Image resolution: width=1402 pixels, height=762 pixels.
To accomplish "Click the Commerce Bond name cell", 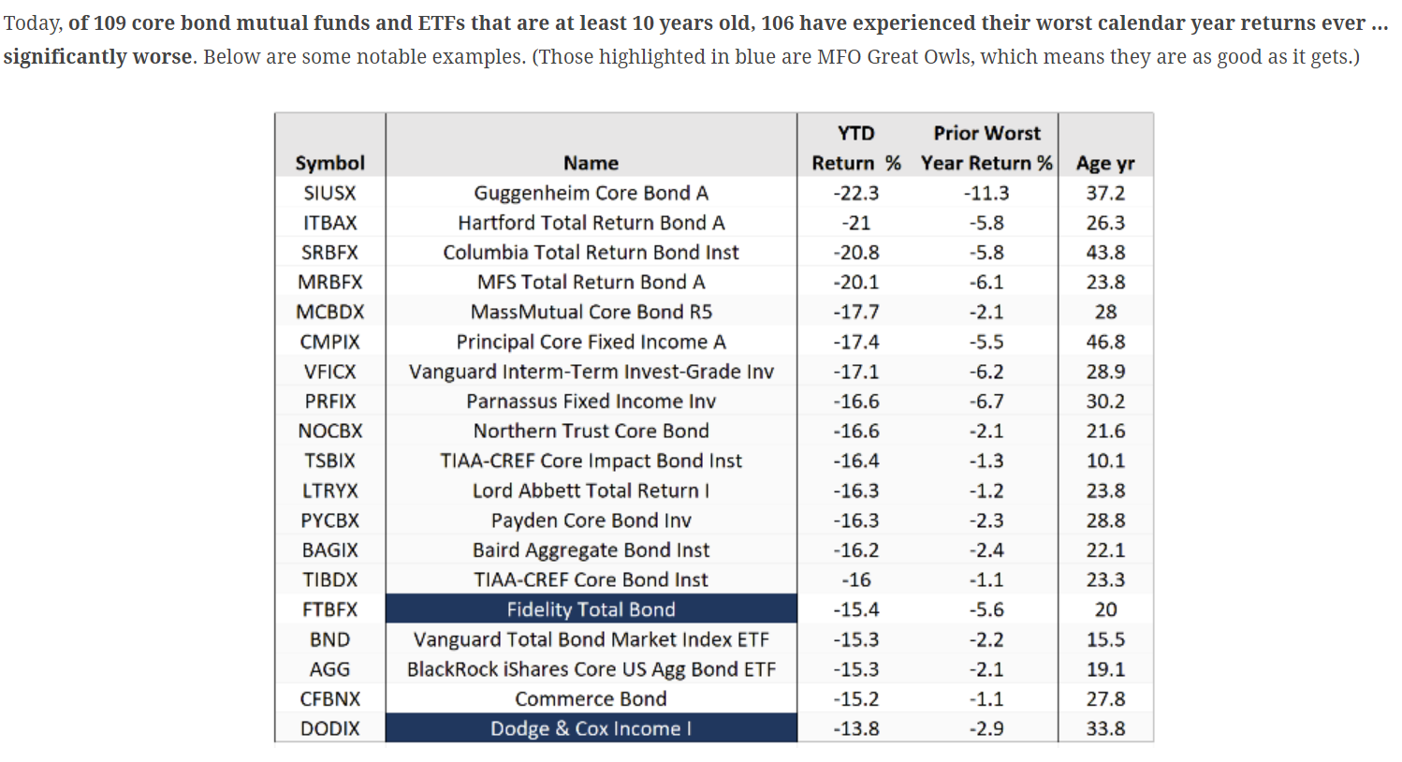I will (591, 699).
